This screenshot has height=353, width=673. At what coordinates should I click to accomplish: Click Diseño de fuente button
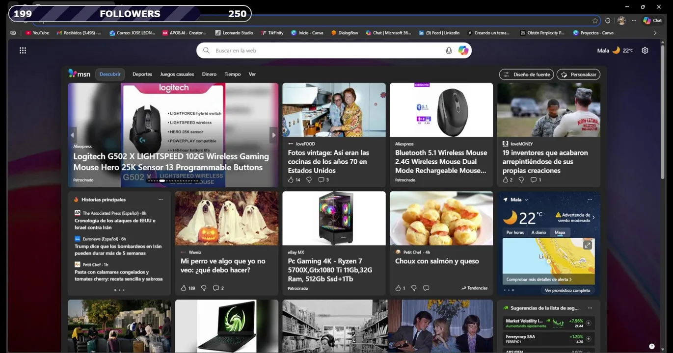[x=527, y=75]
